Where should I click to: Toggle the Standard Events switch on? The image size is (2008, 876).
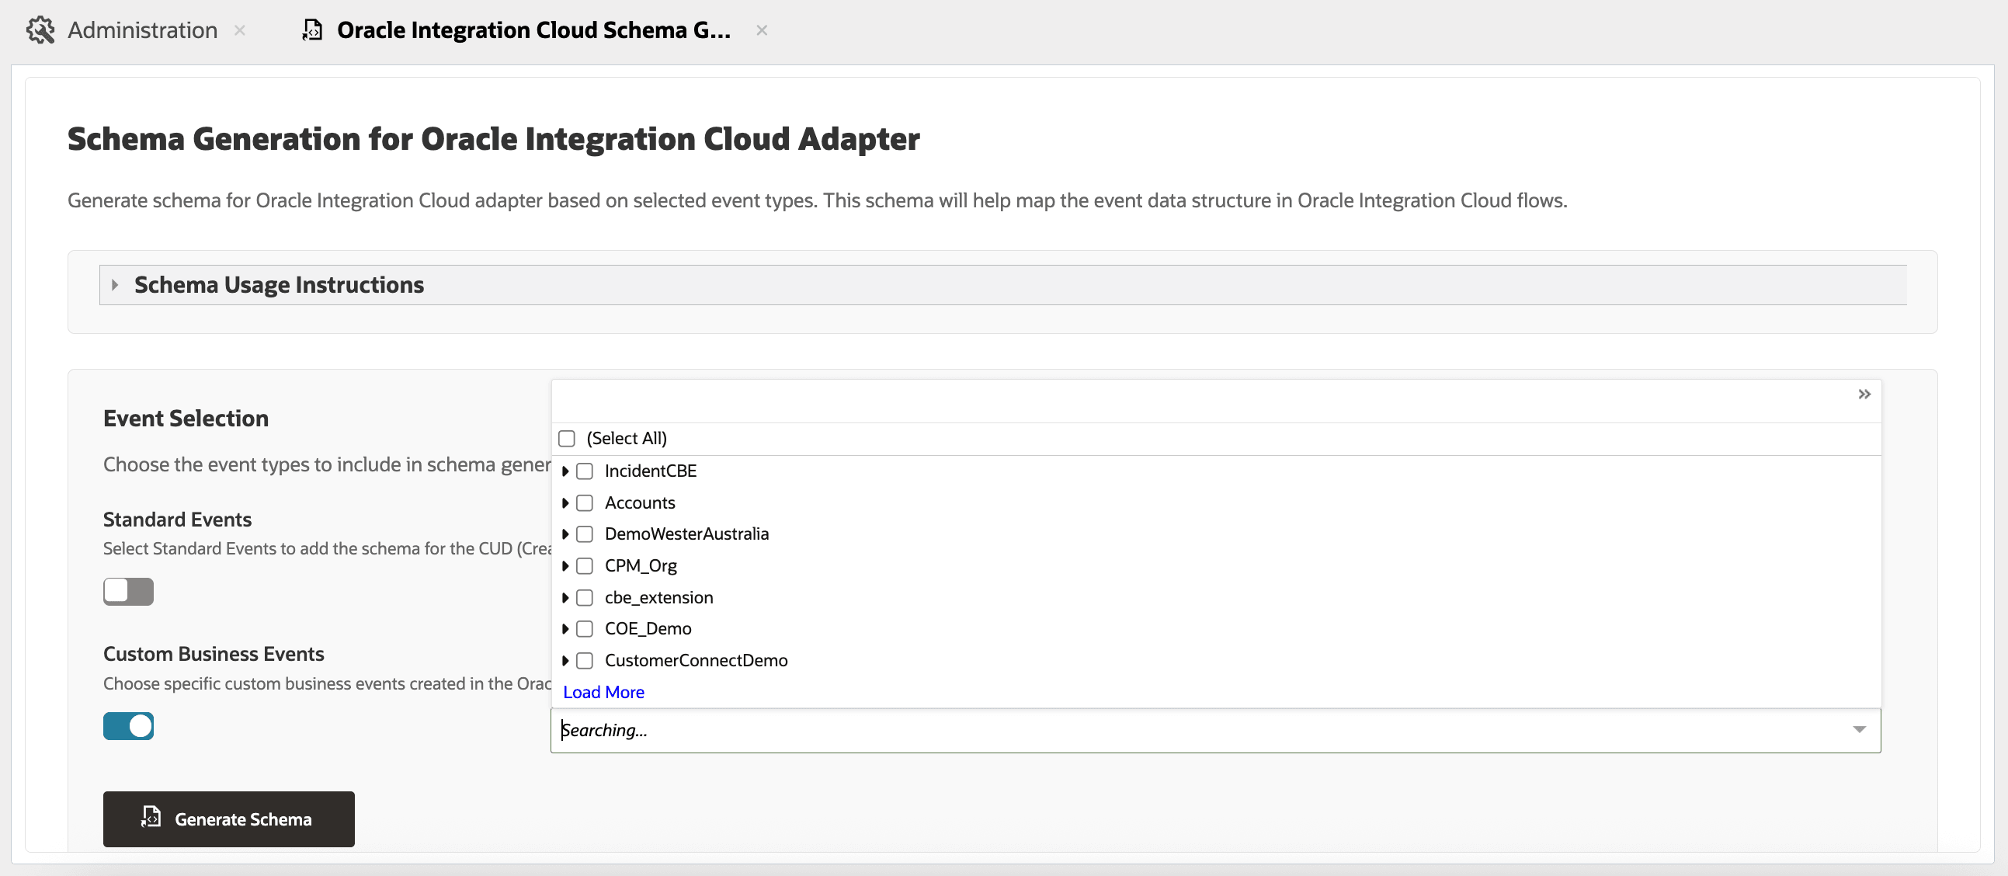click(x=129, y=592)
